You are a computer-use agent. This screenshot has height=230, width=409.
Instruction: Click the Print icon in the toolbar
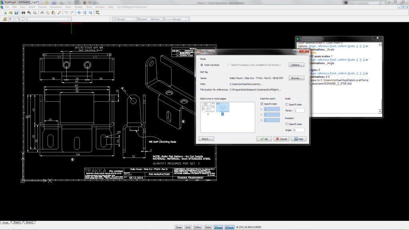(24, 13)
